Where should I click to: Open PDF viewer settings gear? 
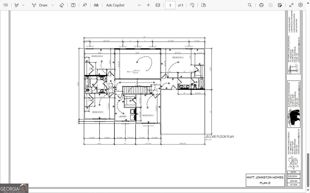click(x=301, y=5)
